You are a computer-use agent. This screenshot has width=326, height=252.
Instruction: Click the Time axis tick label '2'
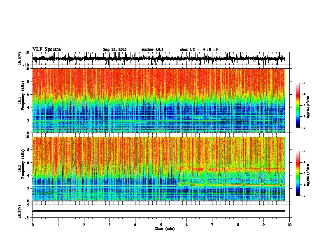tap(84, 225)
